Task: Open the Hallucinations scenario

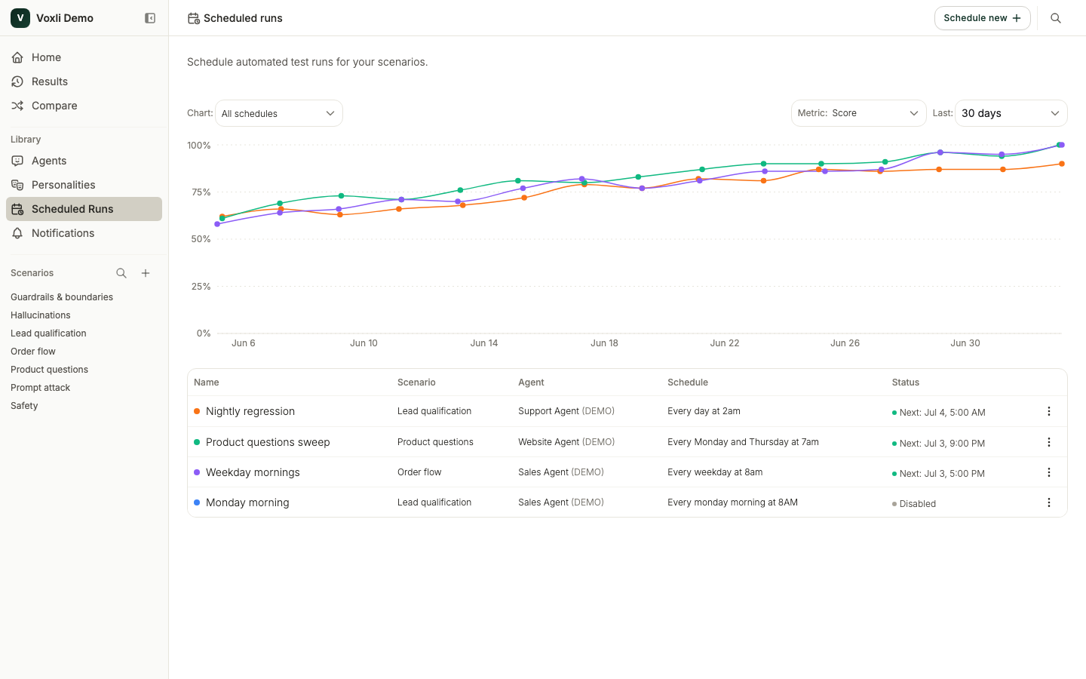Action: pyautogui.click(x=41, y=315)
